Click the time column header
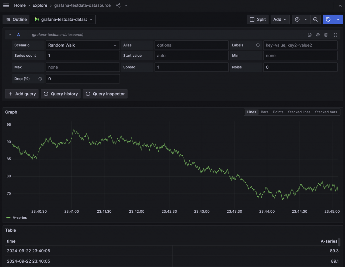The height and width of the screenshot is (267, 345). pyautogui.click(x=11, y=241)
